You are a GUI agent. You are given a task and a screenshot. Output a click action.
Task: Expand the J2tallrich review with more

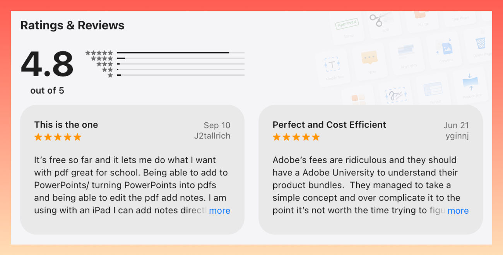219,211
